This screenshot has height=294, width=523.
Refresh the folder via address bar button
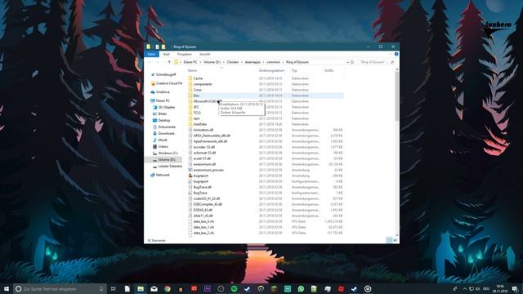352,62
